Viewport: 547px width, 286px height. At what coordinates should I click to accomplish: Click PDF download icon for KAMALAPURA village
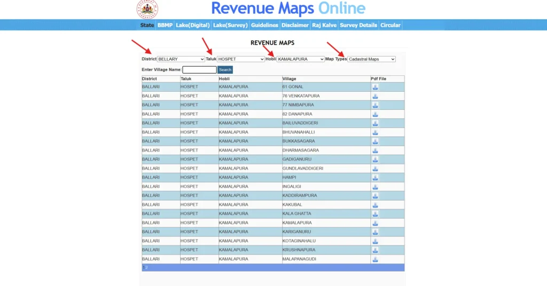(375, 223)
